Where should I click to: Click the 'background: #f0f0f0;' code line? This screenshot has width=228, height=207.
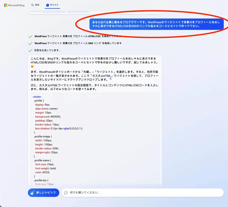coord(48,117)
